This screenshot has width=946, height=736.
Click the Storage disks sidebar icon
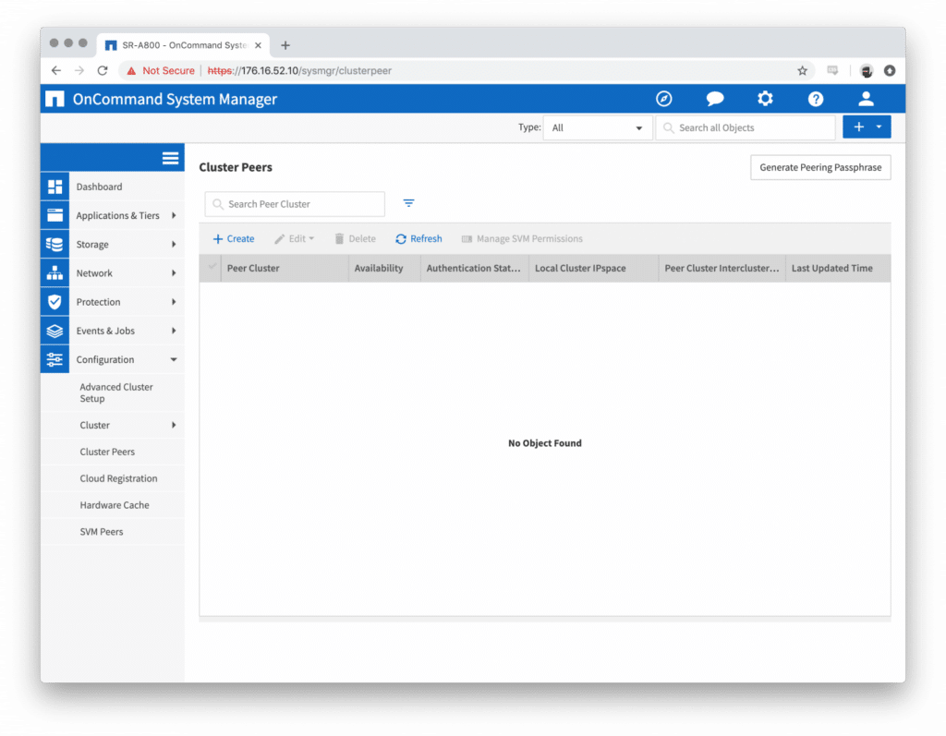(55, 245)
